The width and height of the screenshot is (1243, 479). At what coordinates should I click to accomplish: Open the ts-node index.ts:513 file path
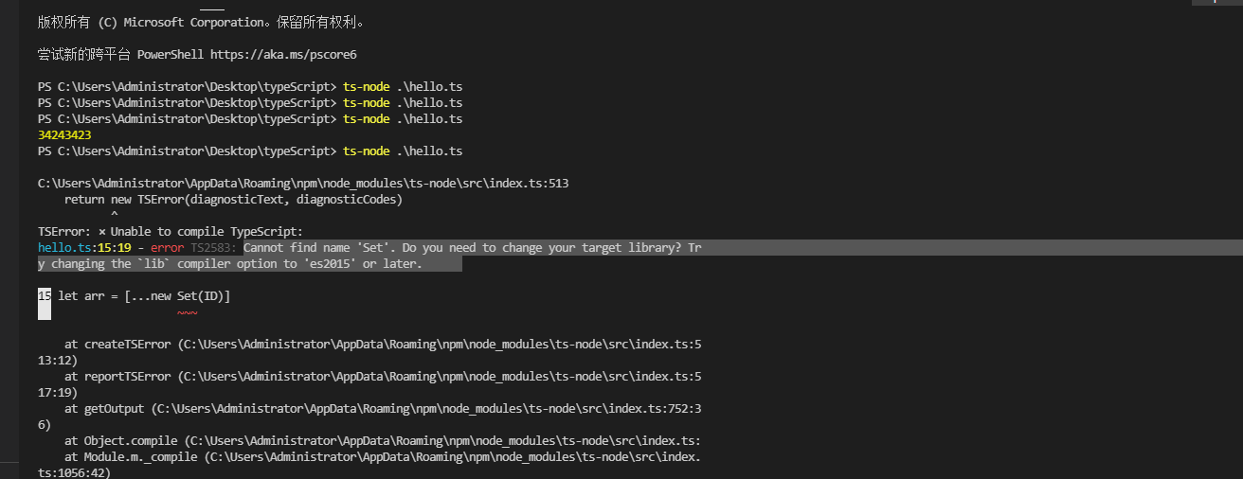[303, 184]
